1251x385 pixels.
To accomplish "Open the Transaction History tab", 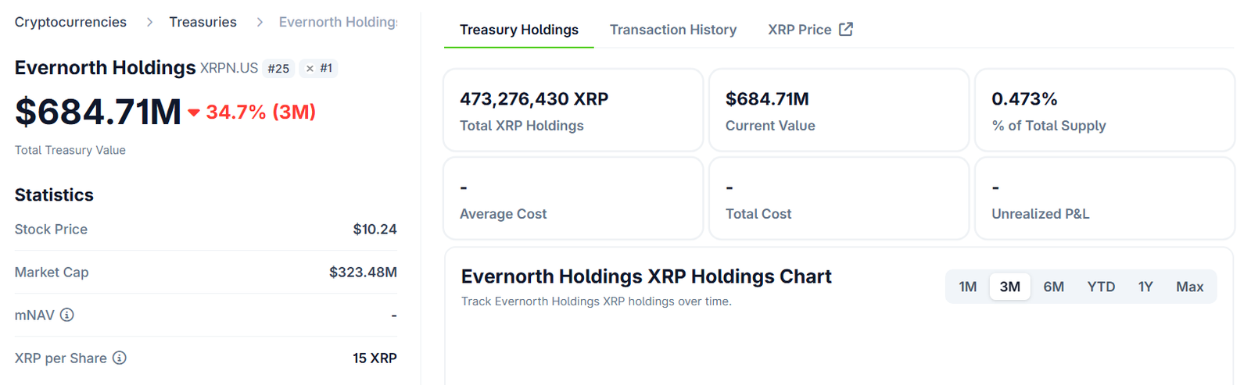I will (672, 30).
